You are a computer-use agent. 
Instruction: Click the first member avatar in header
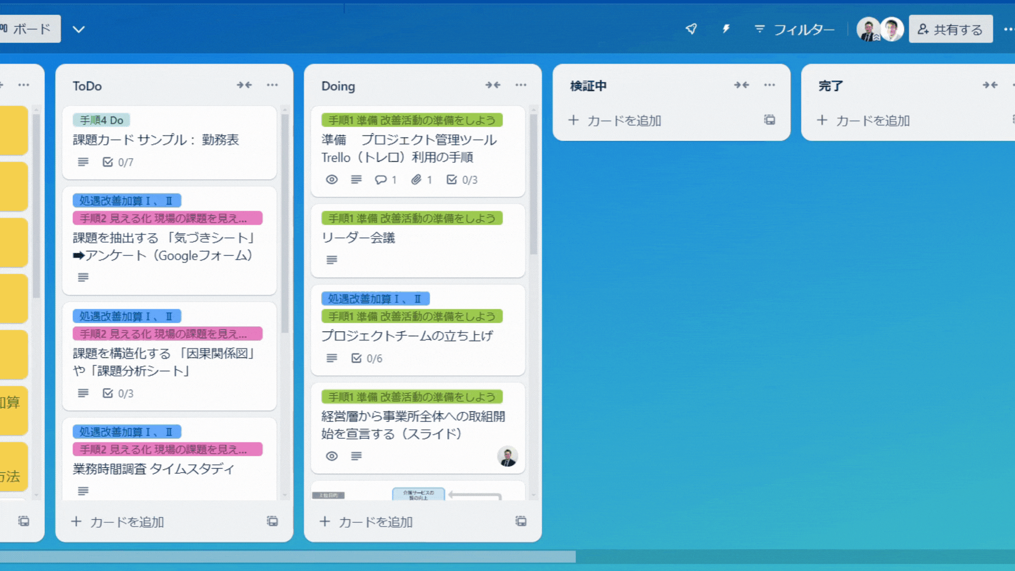click(x=868, y=30)
